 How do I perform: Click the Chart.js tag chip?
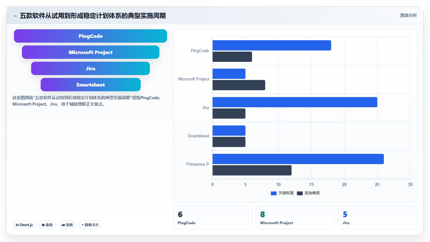[x=24, y=225]
